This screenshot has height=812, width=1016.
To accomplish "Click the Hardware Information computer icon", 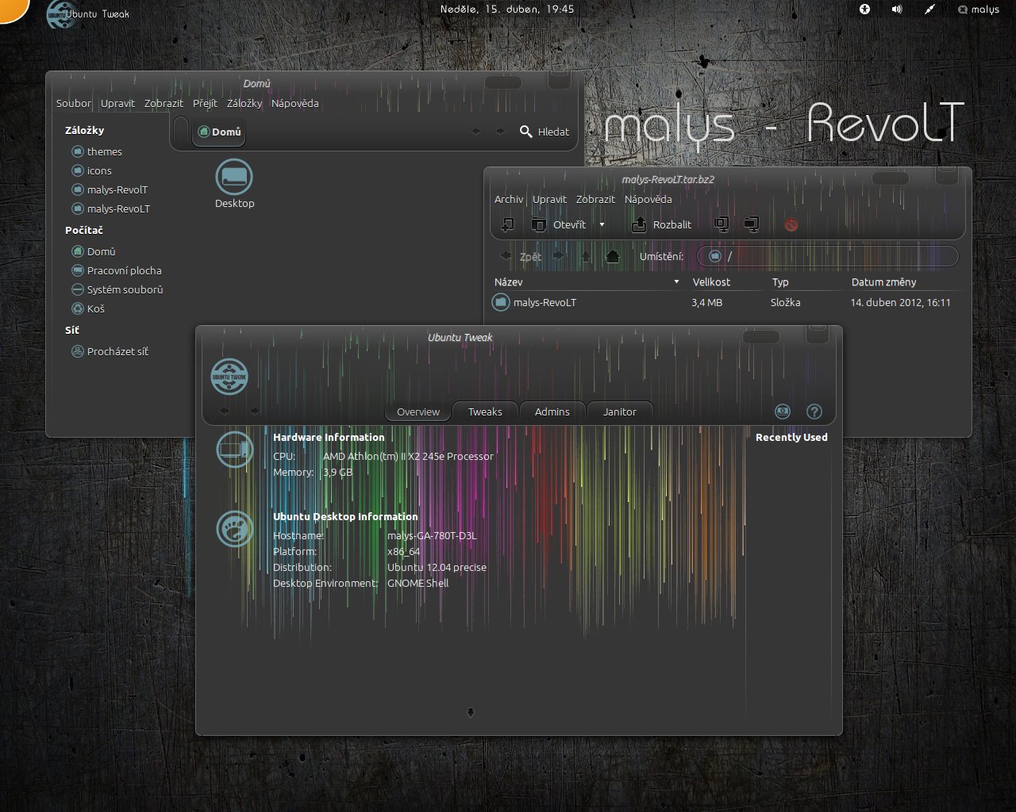I will click(x=235, y=450).
